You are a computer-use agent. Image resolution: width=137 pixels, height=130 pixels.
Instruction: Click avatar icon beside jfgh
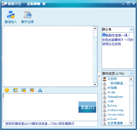point(104,101)
